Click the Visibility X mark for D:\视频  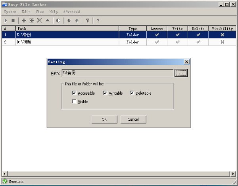[x=223, y=42]
